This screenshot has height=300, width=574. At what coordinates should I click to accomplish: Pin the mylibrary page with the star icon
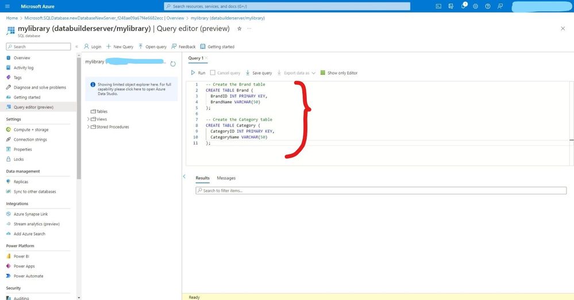[240, 29]
